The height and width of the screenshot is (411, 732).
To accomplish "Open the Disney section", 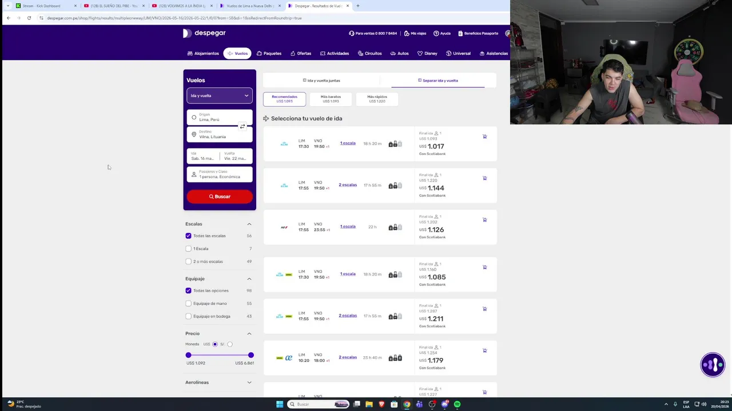I will click(427, 54).
